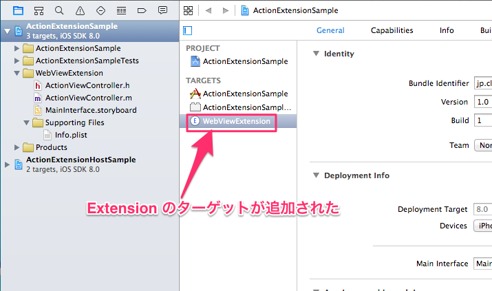Expand the ActionExtensionSample folder group
492x291 pixels.
tap(17, 48)
